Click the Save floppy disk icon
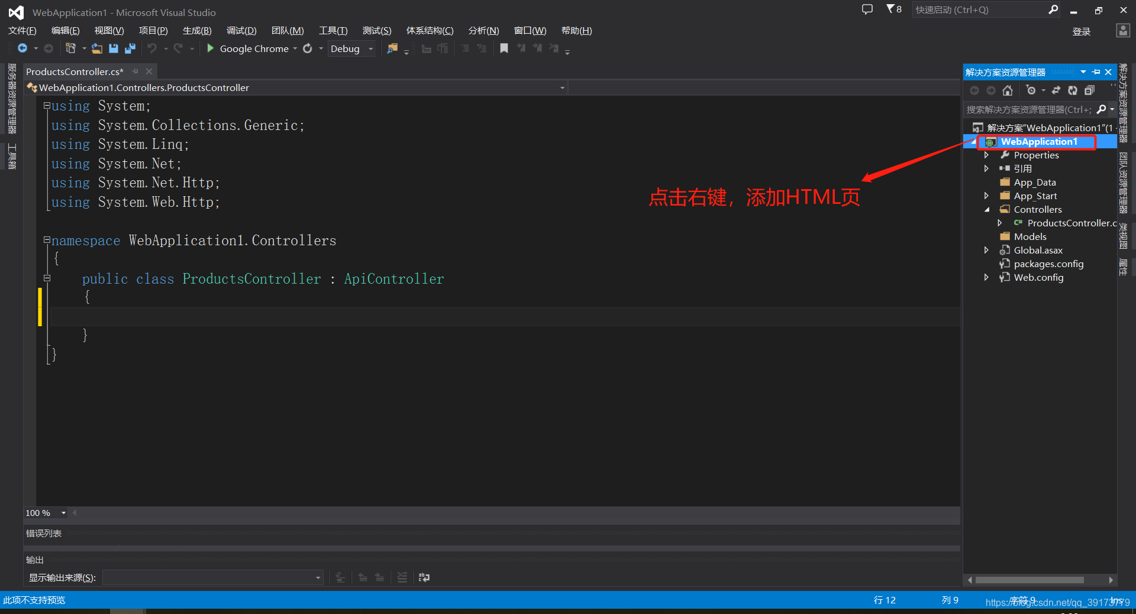Screen dimensions: 1136x614 (114, 48)
